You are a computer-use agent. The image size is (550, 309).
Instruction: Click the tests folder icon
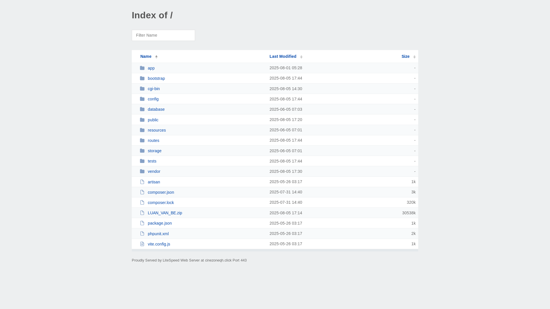point(142,161)
